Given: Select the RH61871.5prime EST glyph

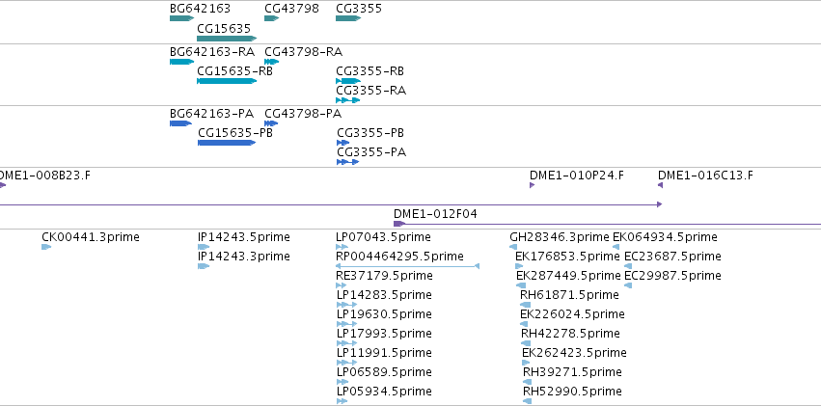Looking at the screenshot, I should pos(525,305).
